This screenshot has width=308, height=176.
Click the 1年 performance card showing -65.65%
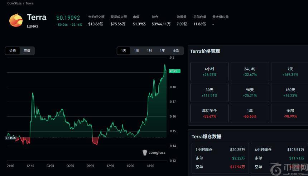pos(250,113)
